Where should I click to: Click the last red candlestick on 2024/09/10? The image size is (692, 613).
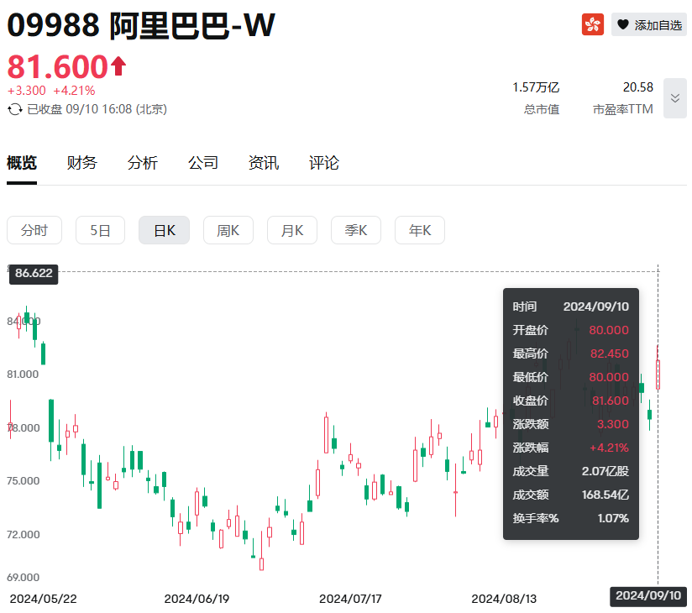658,375
